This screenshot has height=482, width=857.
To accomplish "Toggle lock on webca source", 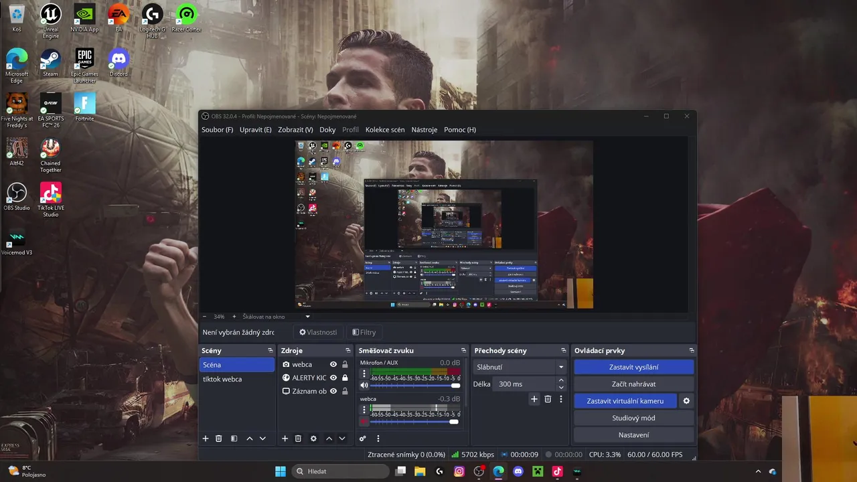I will click(345, 365).
